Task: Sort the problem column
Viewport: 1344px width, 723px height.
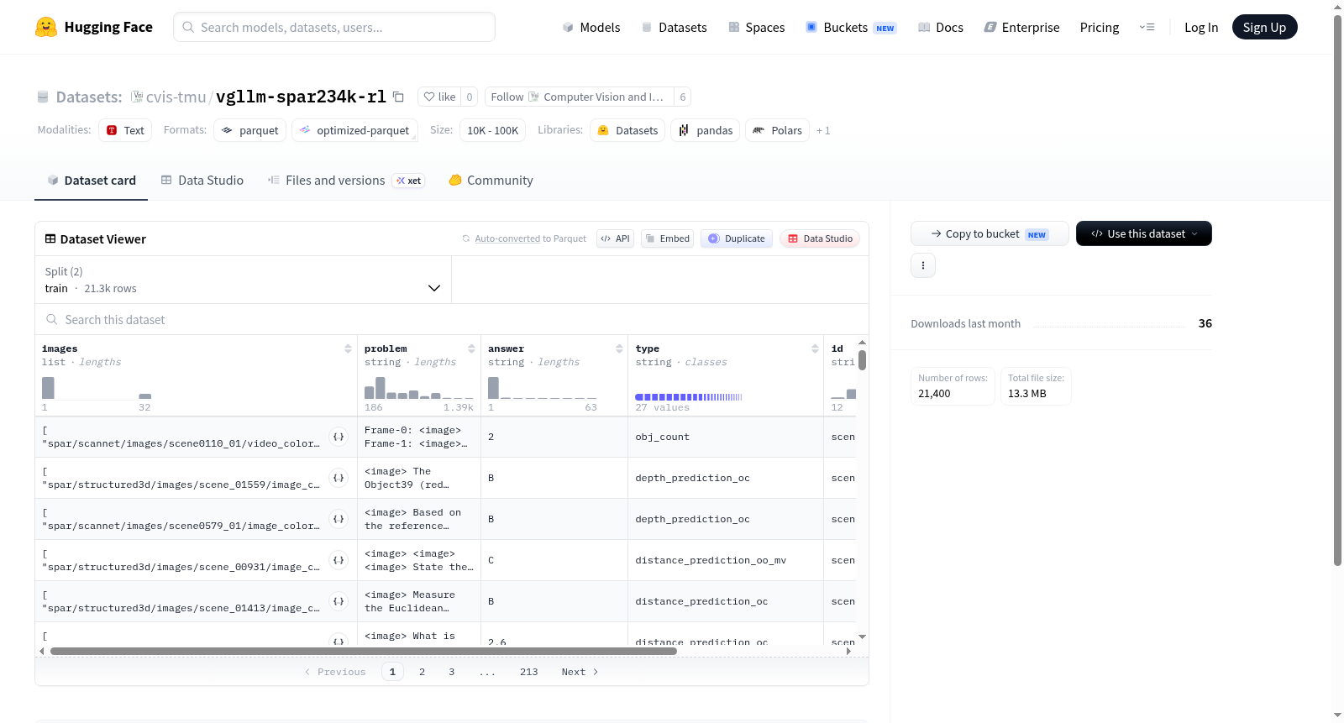Action: (x=471, y=348)
